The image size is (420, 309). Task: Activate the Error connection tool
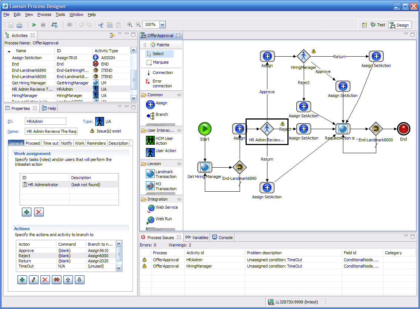pos(159,84)
